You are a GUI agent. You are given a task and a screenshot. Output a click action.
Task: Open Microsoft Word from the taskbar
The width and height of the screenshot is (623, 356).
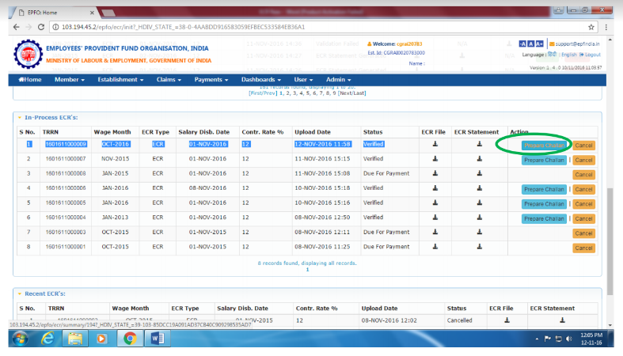(156, 338)
